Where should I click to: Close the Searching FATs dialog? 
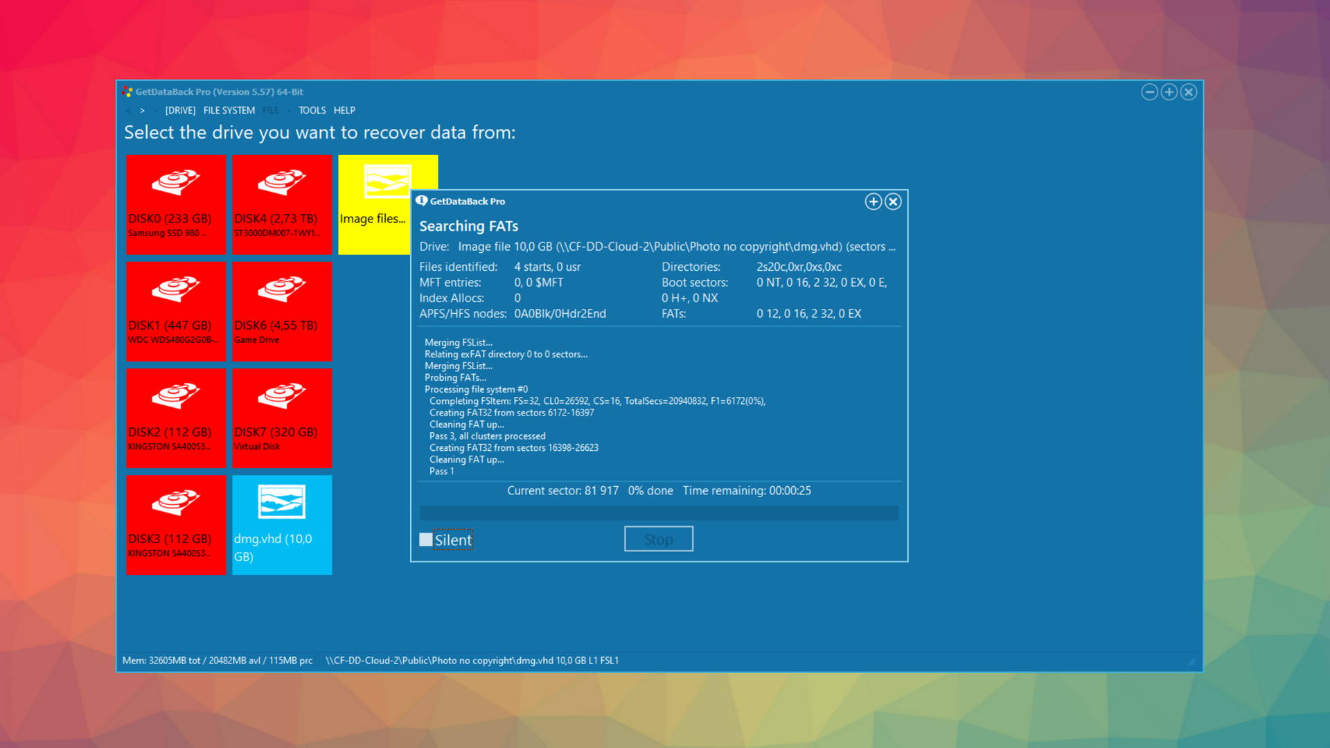click(894, 202)
